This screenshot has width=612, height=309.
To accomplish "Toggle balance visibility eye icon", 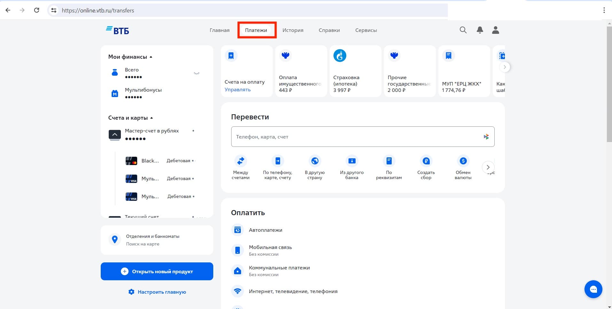I will [197, 73].
